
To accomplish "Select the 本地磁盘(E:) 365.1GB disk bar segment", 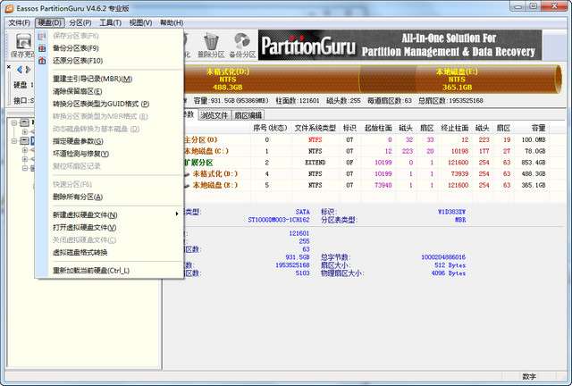I will (x=458, y=79).
